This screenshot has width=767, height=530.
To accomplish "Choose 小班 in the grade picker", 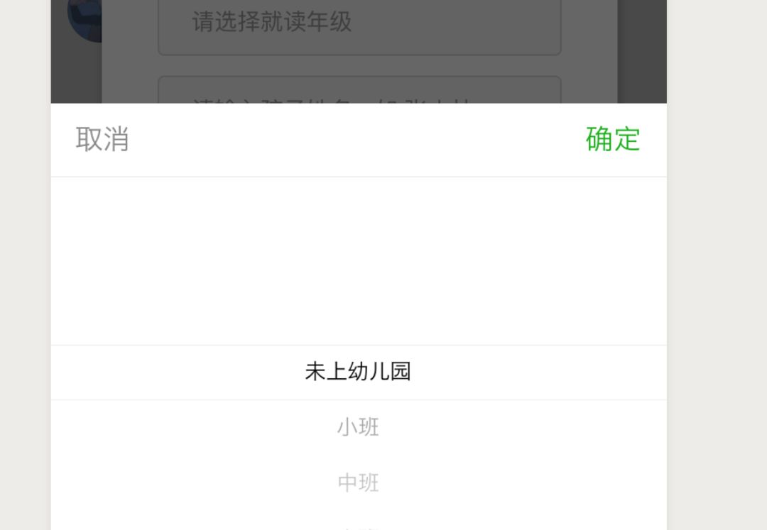I will tap(358, 427).
